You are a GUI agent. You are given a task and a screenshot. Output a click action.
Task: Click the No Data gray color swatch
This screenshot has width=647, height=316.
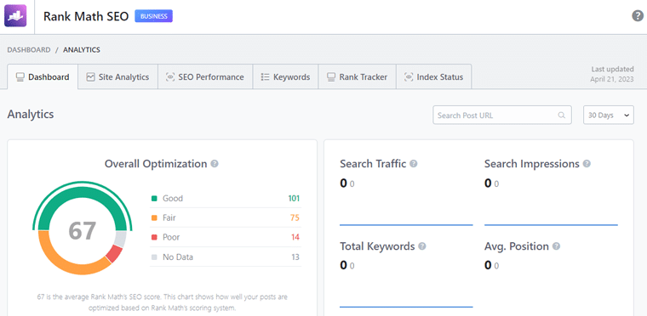click(x=154, y=257)
